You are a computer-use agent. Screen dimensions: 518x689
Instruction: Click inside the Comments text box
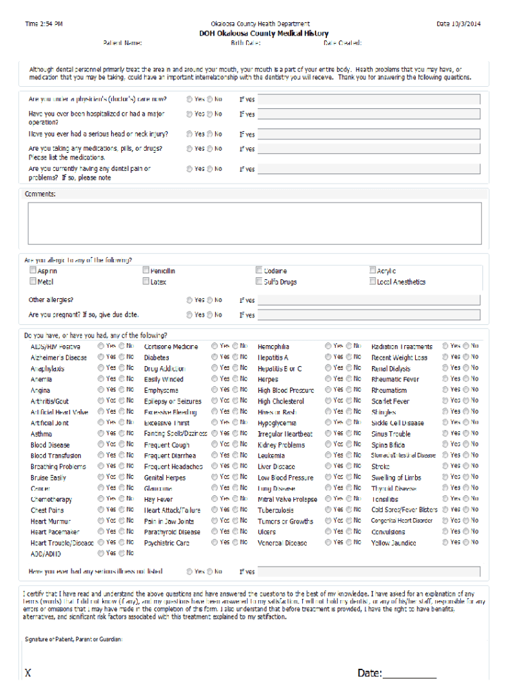(x=254, y=223)
